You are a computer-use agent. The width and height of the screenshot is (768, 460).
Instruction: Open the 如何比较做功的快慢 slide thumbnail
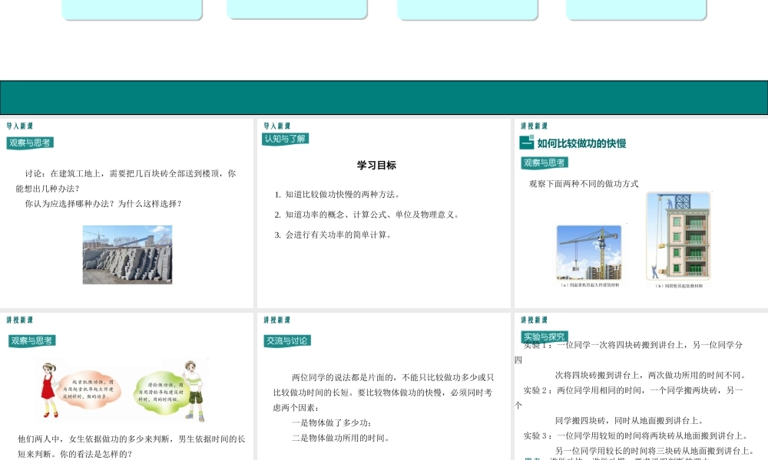coord(641,213)
